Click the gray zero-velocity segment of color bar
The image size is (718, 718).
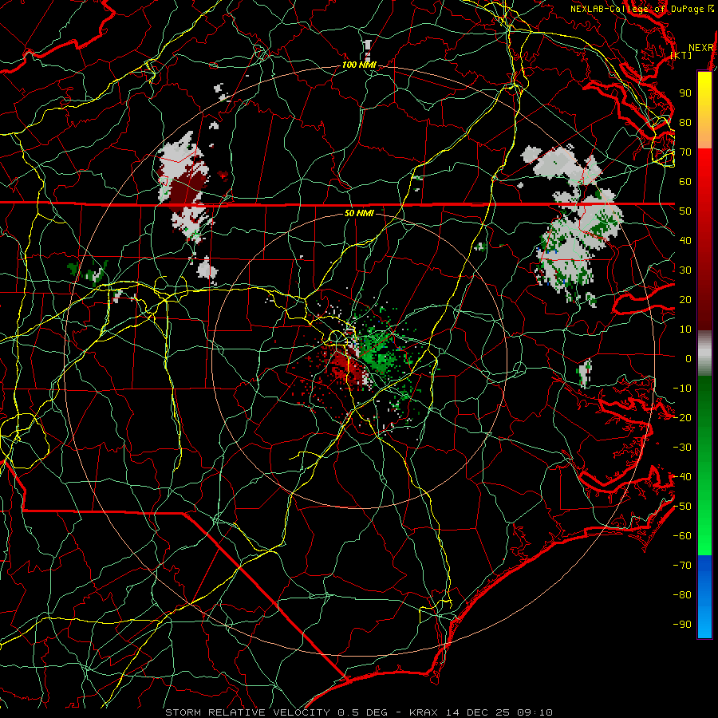tap(704, 353)
